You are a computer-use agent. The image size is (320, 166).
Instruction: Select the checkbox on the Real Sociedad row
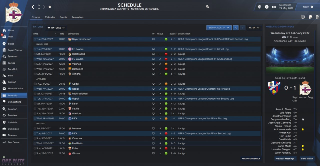(35, 94)
